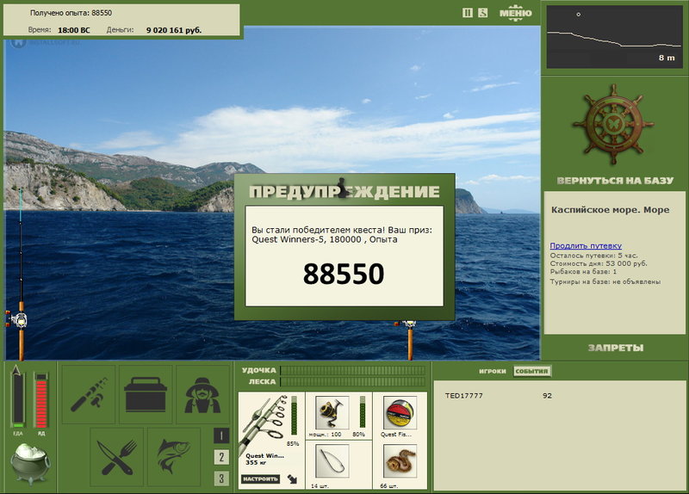
Task: Open the fishing rod tackle panel icon
Action: point(89,394)
